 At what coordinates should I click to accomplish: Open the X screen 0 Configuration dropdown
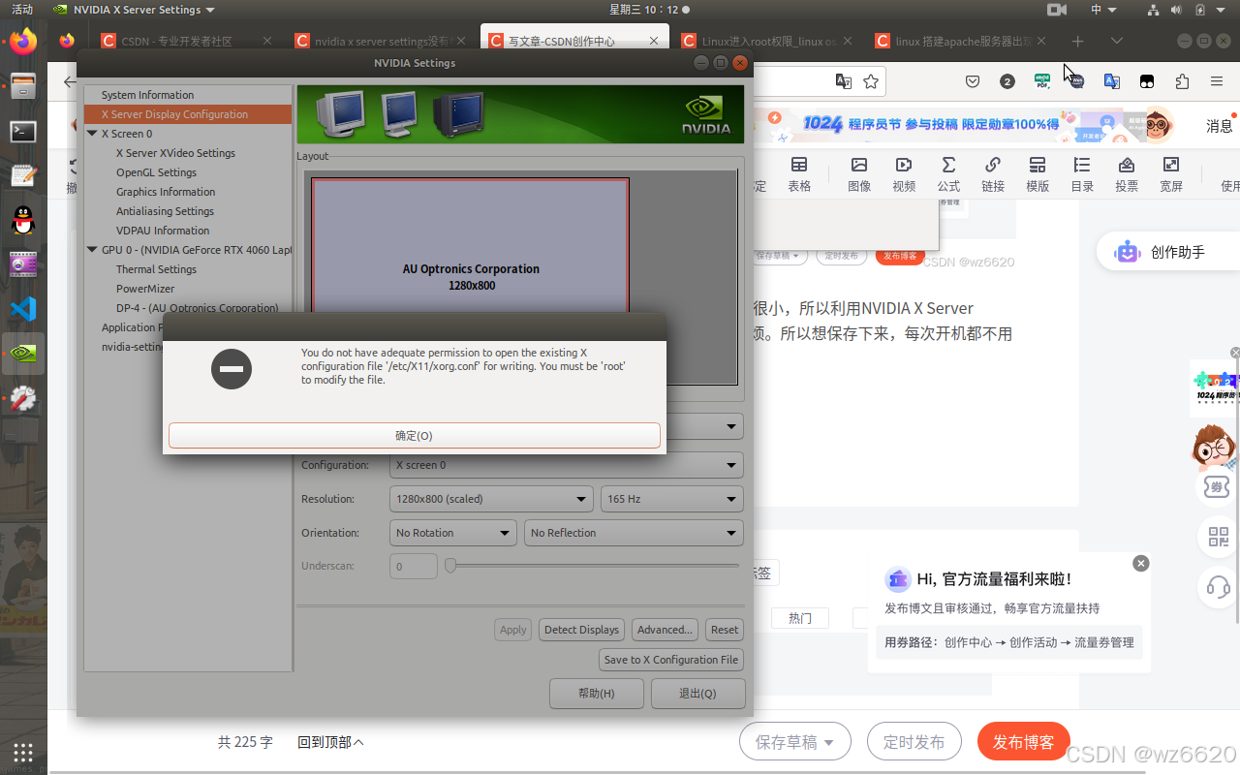click(567, 465)
